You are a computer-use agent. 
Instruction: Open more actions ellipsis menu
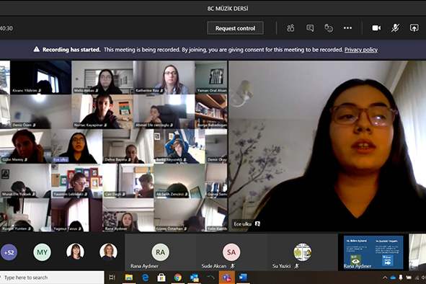(347, 28)
